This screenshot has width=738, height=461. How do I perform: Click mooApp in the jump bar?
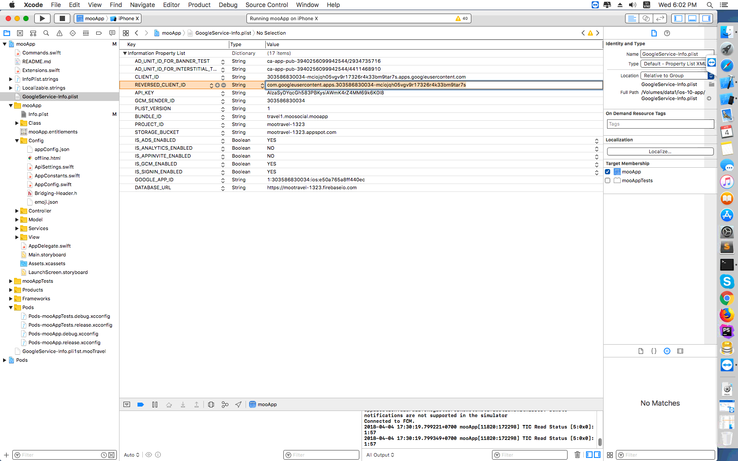167,33
